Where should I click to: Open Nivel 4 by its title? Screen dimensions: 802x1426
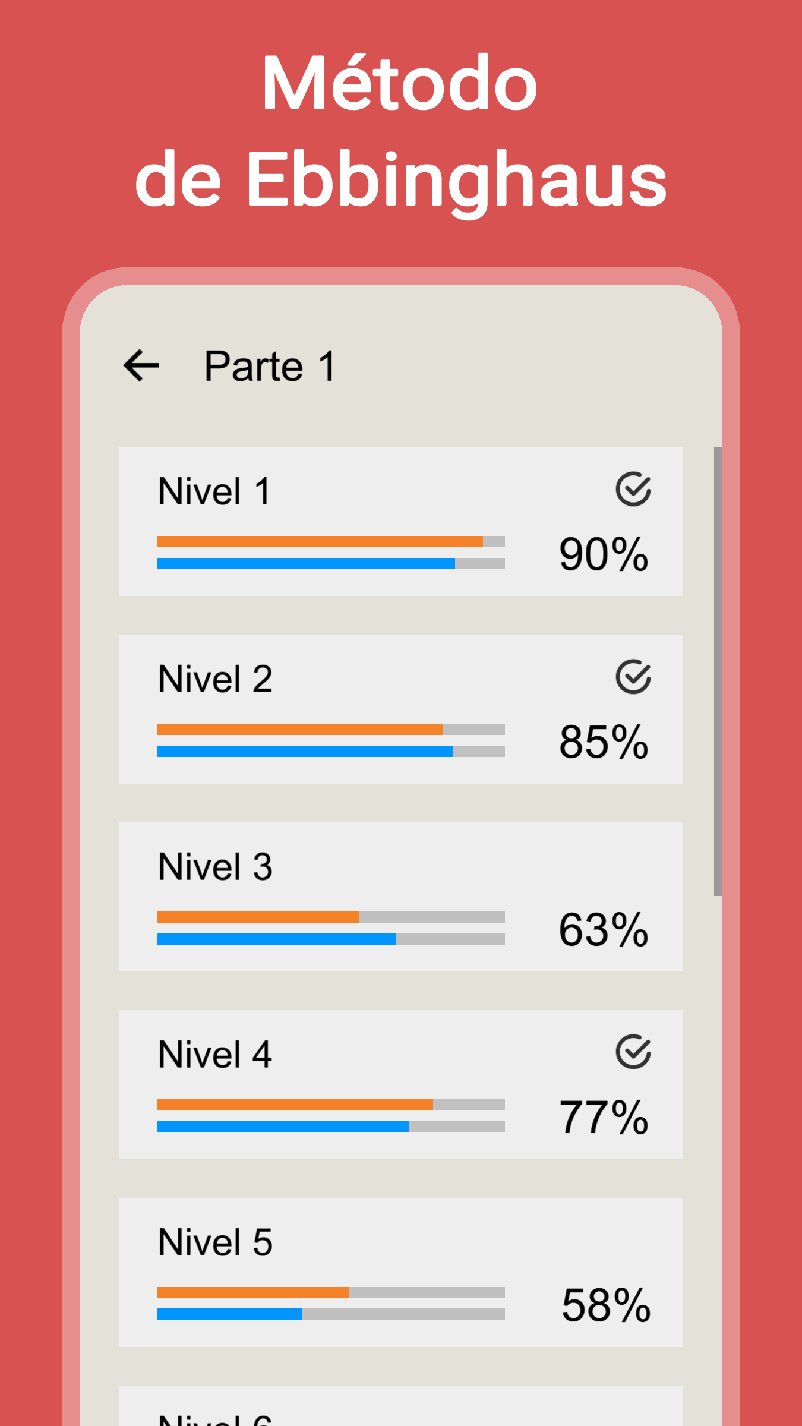215,1055
